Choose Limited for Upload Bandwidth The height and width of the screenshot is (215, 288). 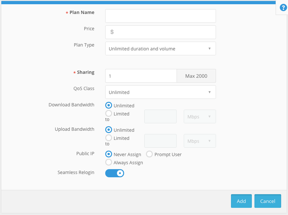pyautogui.click(x=109, y=138)
